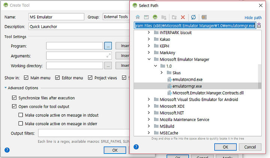Expand MSBuild folder

[x=149, y=126]
